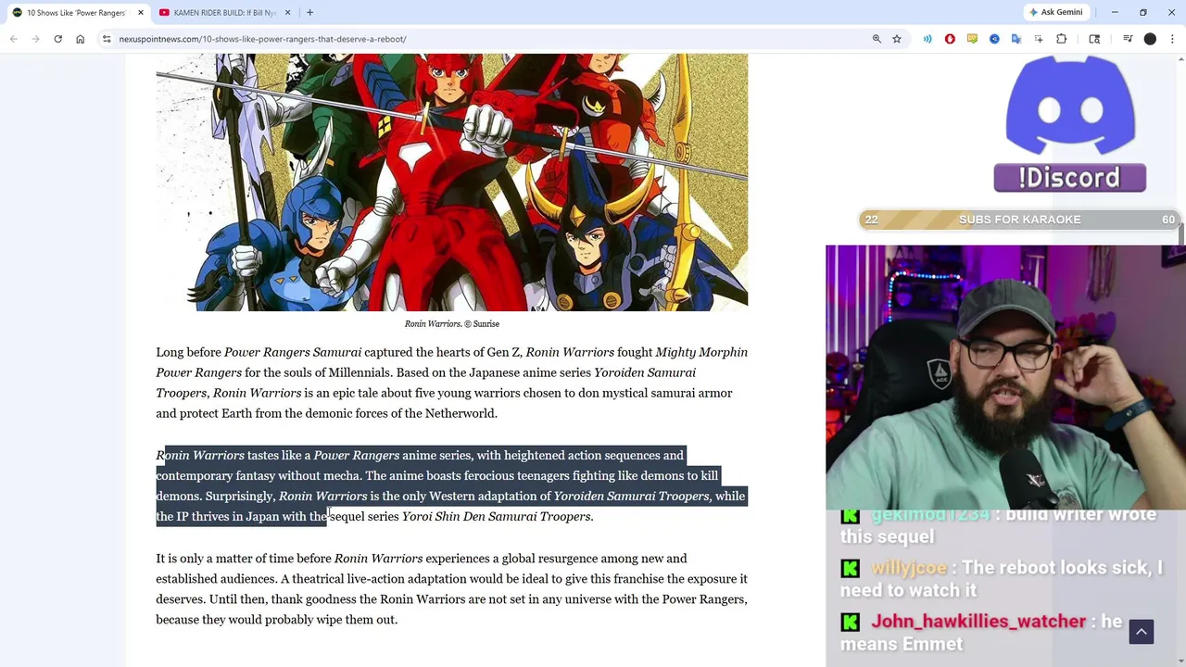
Task: Reload the current page
Action: click(x=57, y=39)
